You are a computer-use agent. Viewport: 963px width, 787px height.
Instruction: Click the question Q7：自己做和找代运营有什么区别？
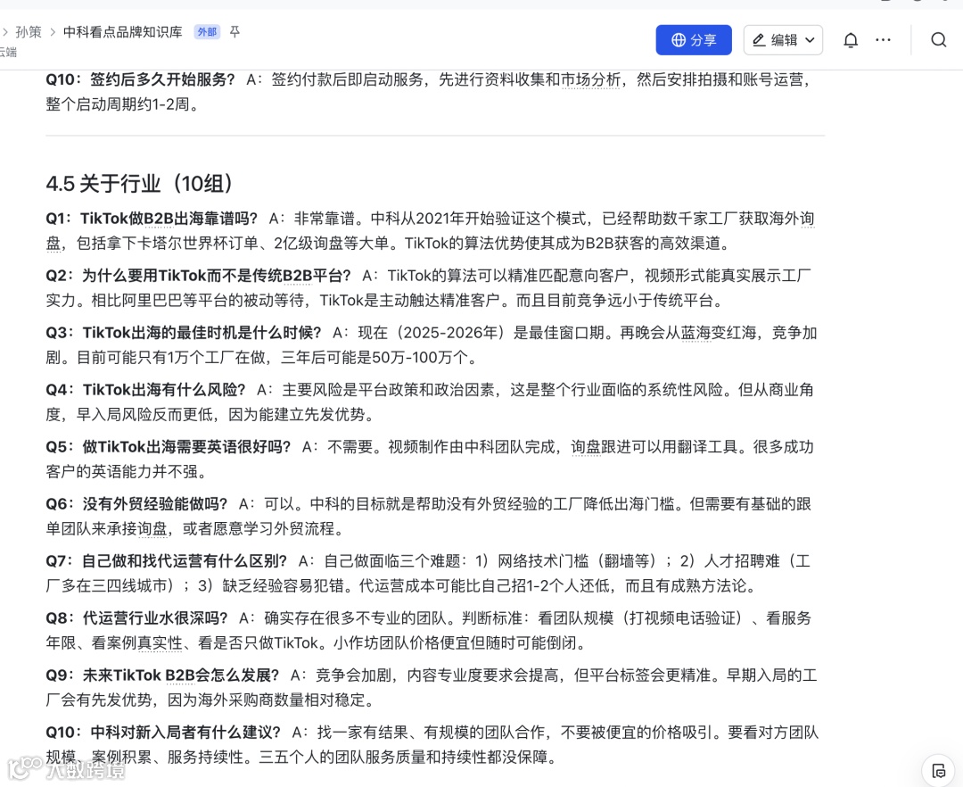tap(167, 561)
